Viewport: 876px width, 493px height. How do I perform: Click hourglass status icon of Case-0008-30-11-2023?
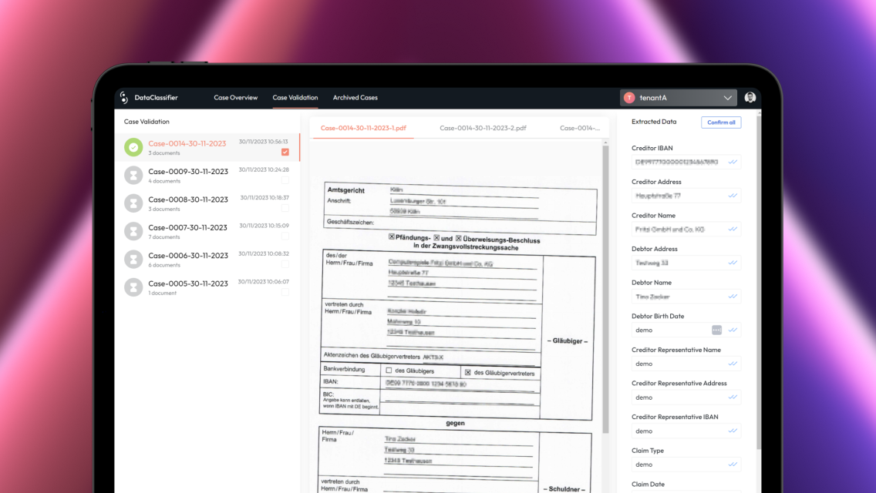tap(133, 203)
